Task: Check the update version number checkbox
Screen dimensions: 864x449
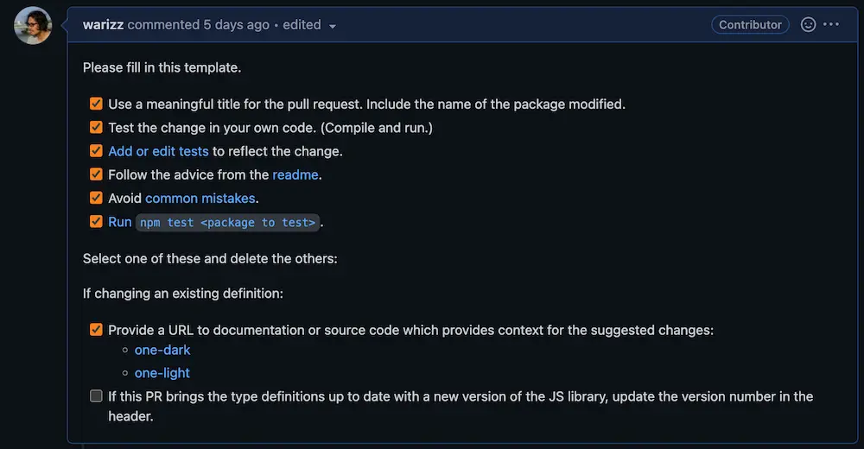Action: click(x=96, y=396)
